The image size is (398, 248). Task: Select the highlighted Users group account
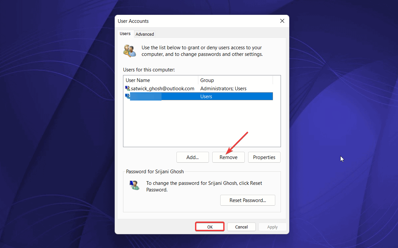[199, 96]
